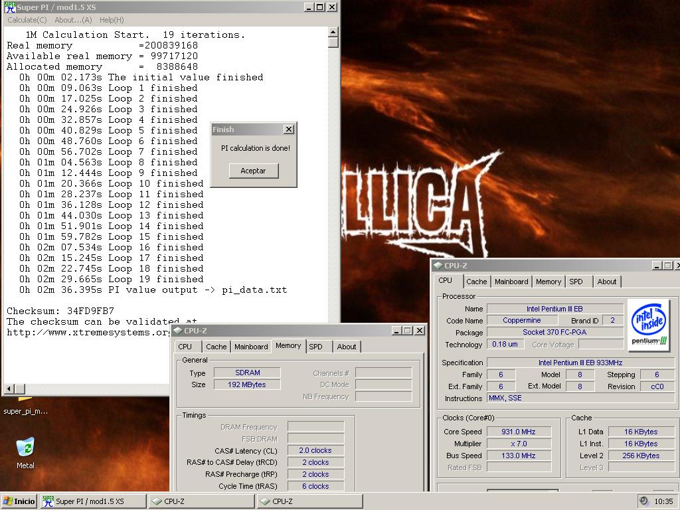Screen dimensions: 680x510
Task: Click the memory Size field '192 MBytes'
Action: (247, 384)
